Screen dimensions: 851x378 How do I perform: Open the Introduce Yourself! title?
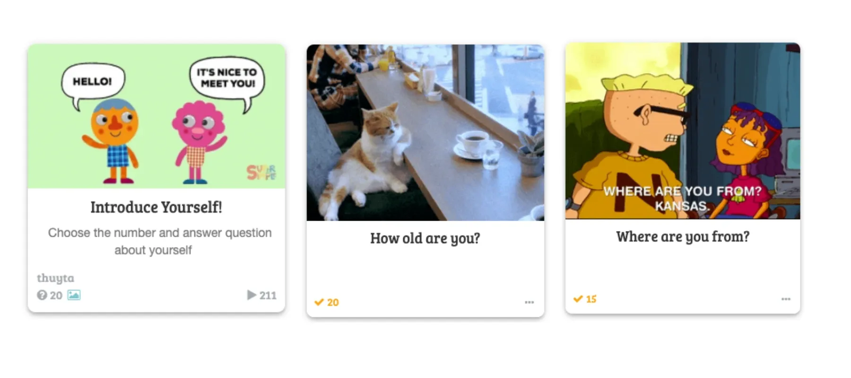(156, 207)
